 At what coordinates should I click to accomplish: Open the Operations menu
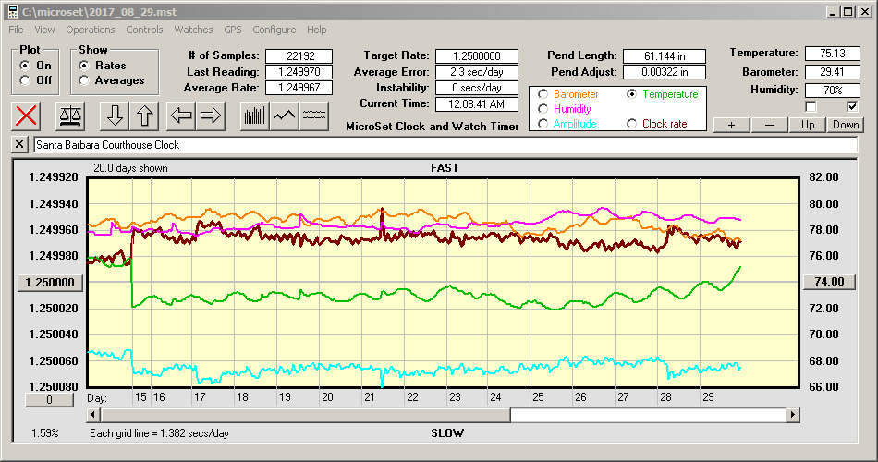point(90,30)
